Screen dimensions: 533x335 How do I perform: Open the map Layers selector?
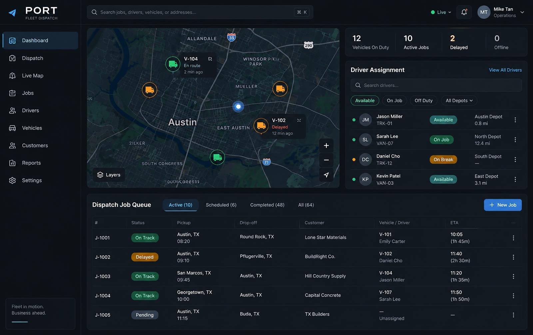click(x=109, y=175)
